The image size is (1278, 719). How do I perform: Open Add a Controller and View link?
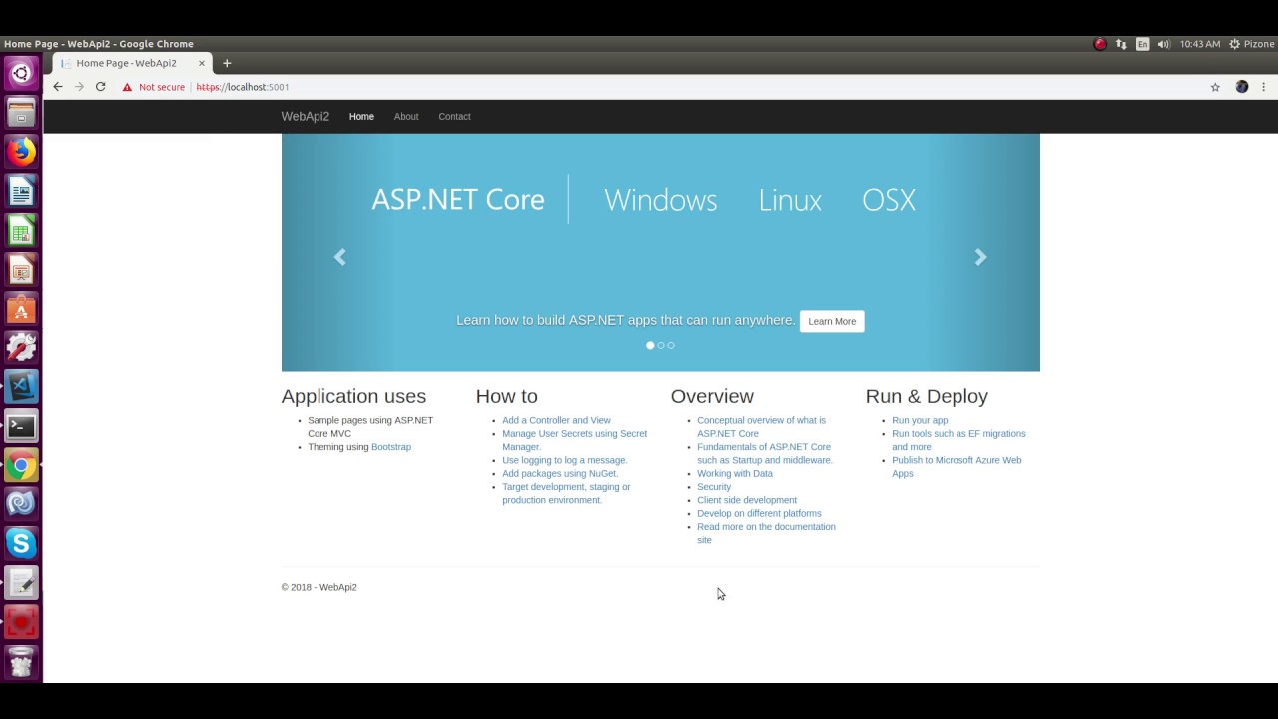pos(556,420)
